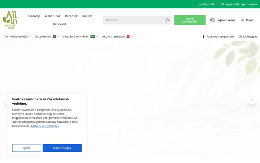Click the Új termékek menu label
Viewport: 260px width, 163px height.
(x=43, y=37)
